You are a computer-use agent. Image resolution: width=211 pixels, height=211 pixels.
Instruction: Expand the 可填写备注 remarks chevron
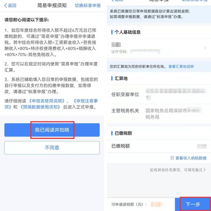204,170
